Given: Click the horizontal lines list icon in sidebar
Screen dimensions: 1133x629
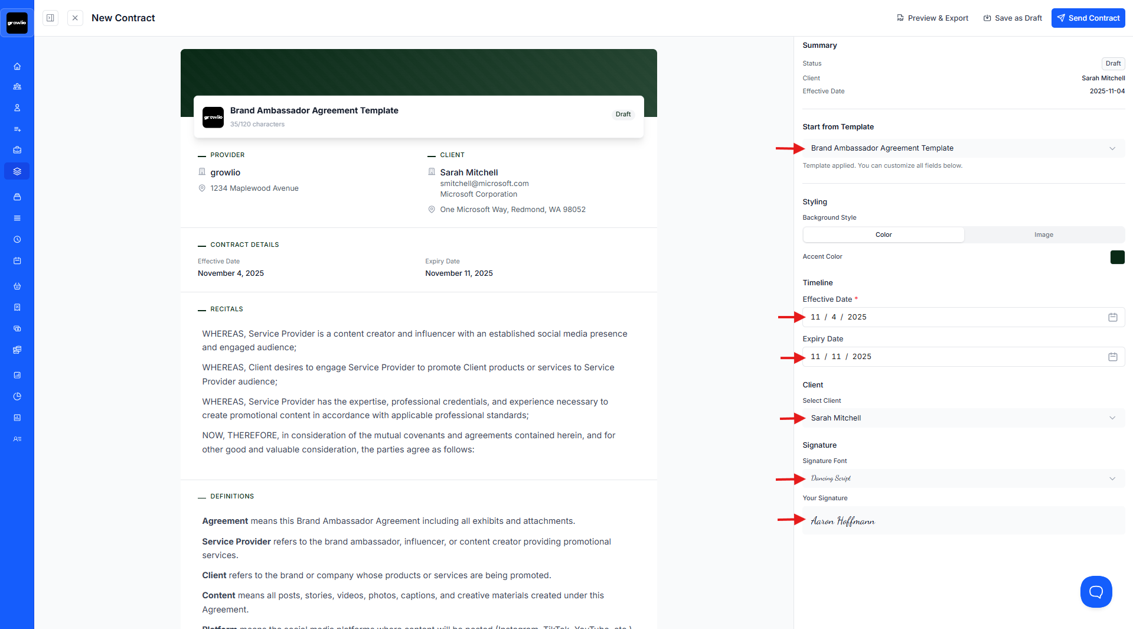Looking at the screenshot, I should (x=17, y=218).
